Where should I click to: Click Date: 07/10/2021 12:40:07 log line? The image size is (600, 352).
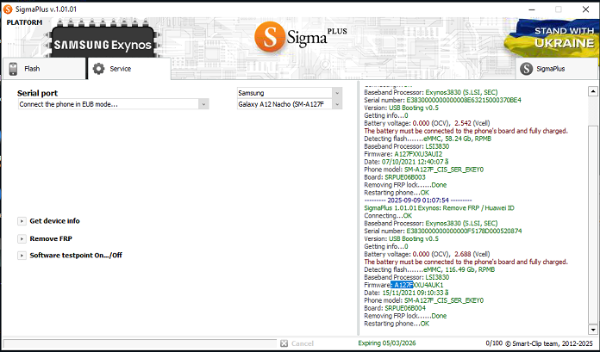coord(406,162)
